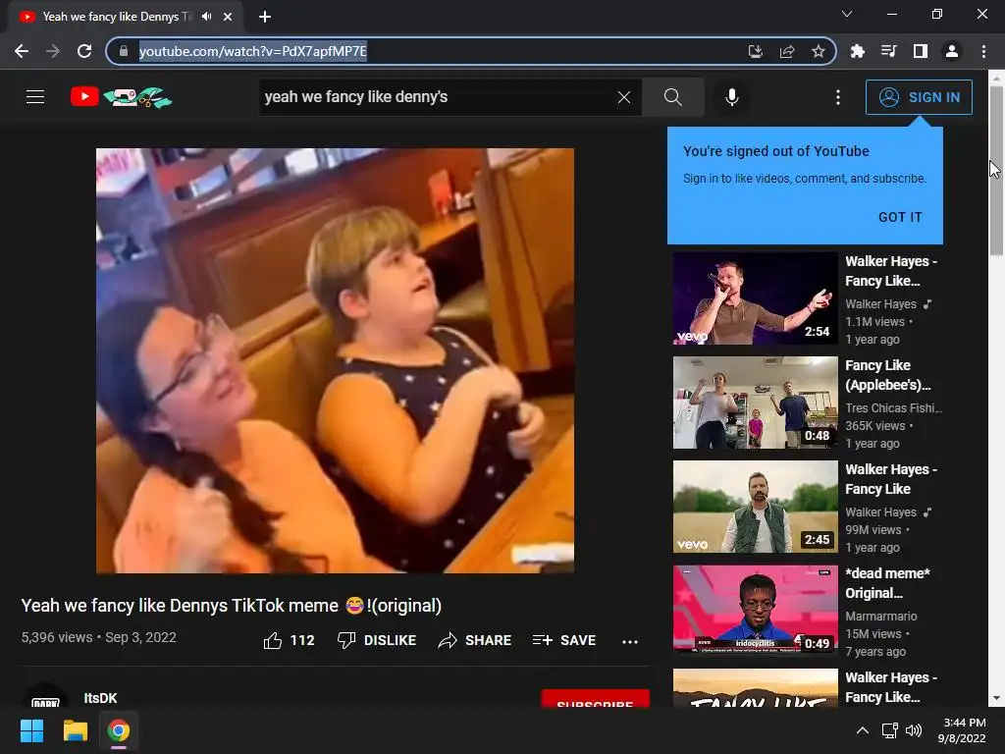Open YouTube settings three-dot menu

tap(838, 97)
